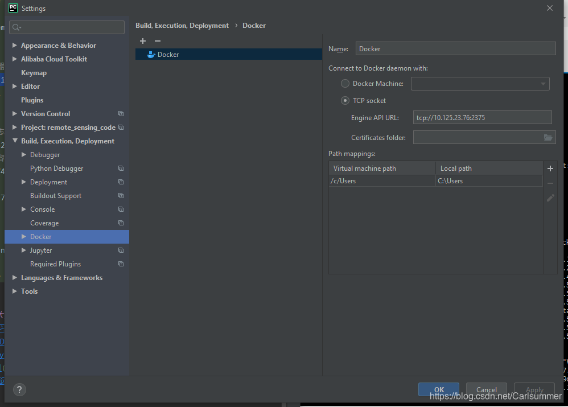This screenshot has width=568, height=407.
Task: Select the TCP socket radio button
Action: (x=345, y=100)
